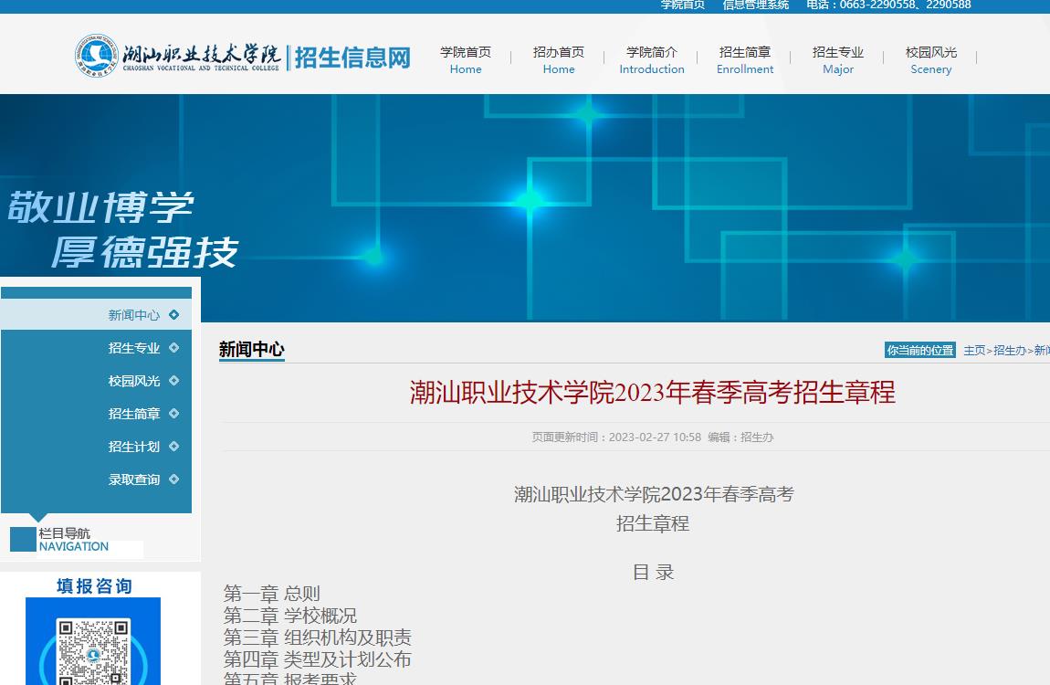
Task: Click diamond icon beside 校园风光 in sidebar
Action: 174,380
